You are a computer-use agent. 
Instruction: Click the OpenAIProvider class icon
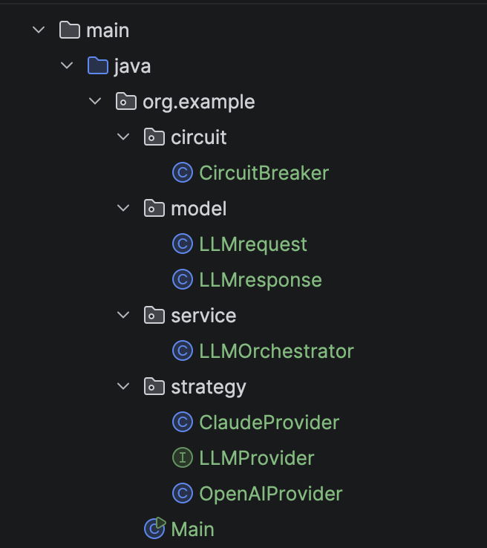(183, 493)
